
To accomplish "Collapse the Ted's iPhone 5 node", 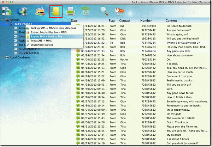I will [x=6, y=24].
